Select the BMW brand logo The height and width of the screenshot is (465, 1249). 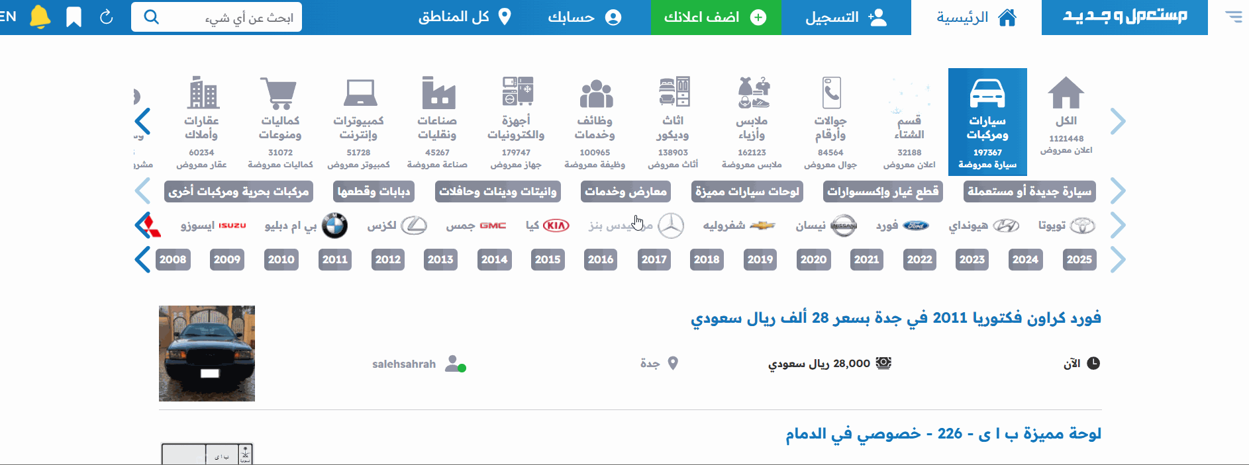[334, 226]
